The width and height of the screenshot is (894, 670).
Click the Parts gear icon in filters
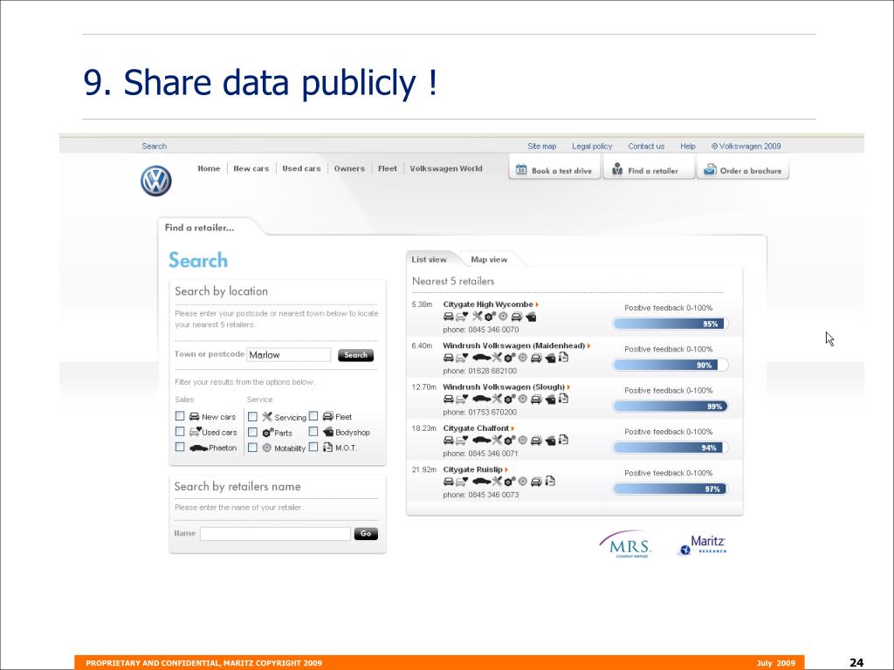pos(267,433)
